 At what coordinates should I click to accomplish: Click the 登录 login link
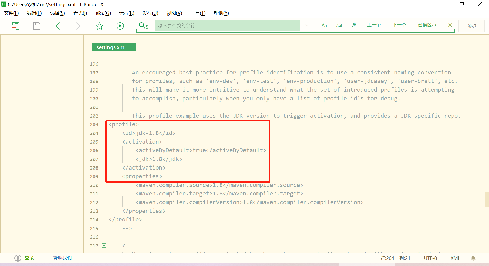point(29,258)
